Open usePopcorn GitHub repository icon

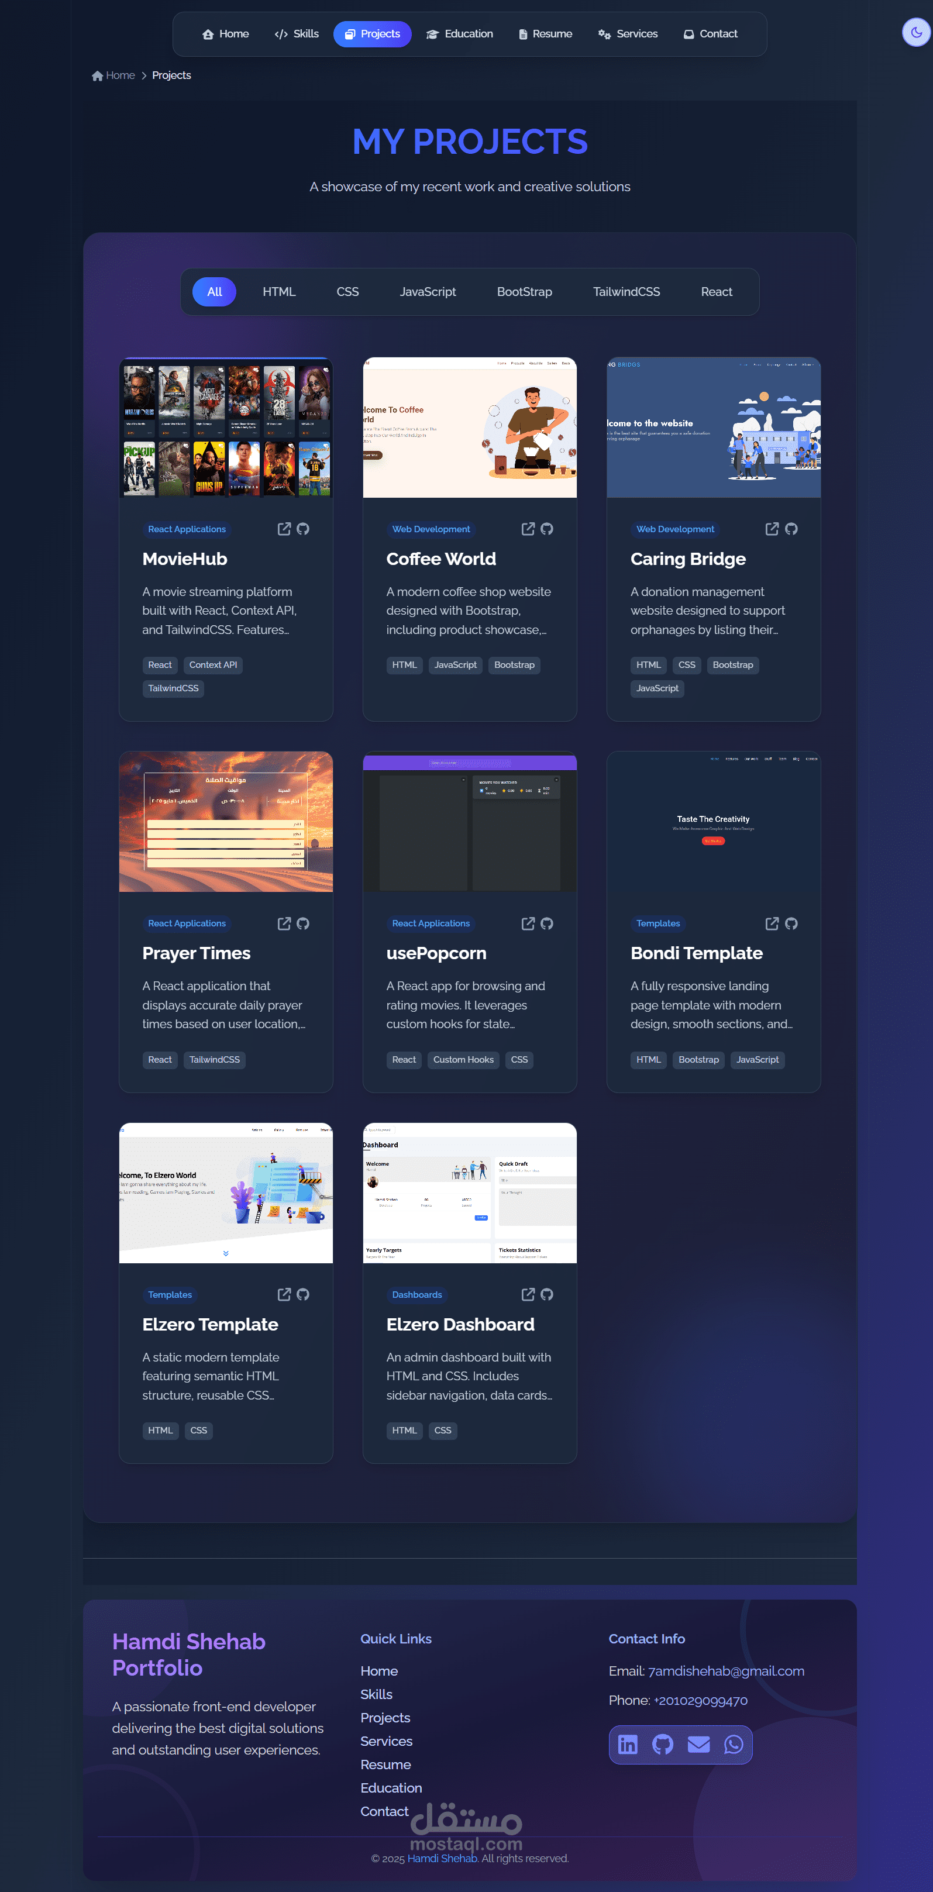546,923
